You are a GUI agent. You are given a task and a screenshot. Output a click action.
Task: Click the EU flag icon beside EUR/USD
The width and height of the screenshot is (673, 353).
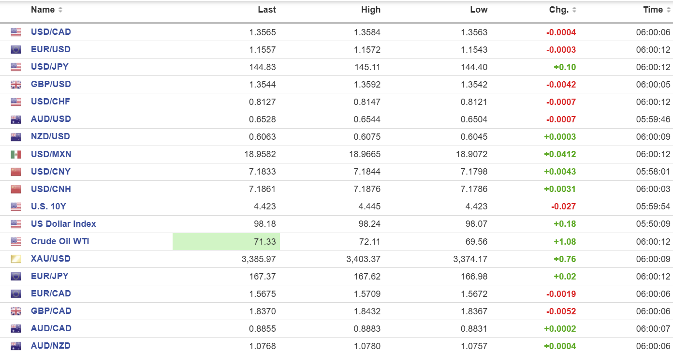click(16, 50)
